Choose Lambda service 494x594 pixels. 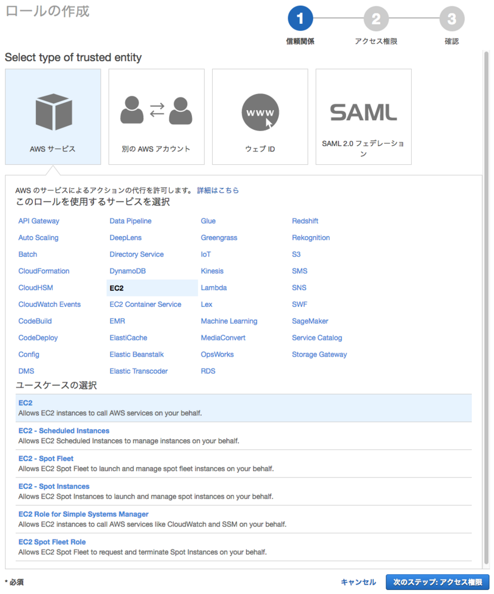(214, 288)
